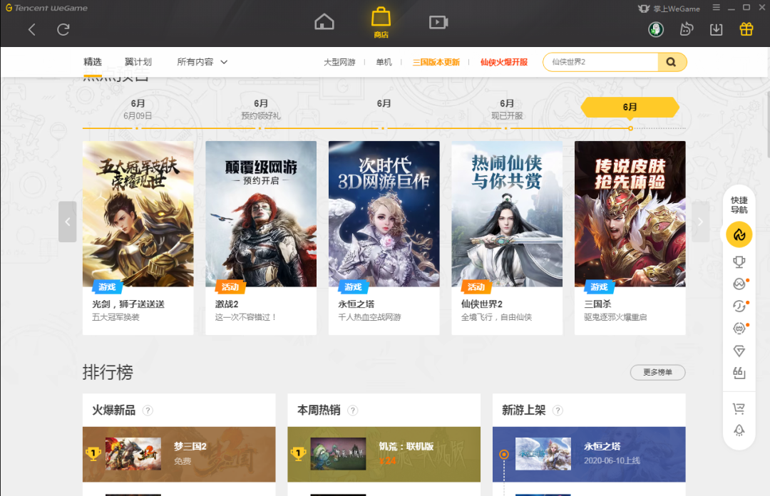This screenshot has width=770, height=496.
Task: Click the 更多榜单 button
Action: [657, 372]
